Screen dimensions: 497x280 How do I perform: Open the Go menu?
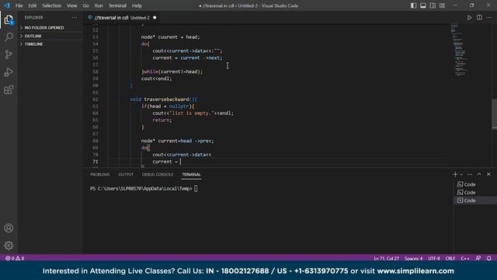pyautogui.click(x=85, y=5)
